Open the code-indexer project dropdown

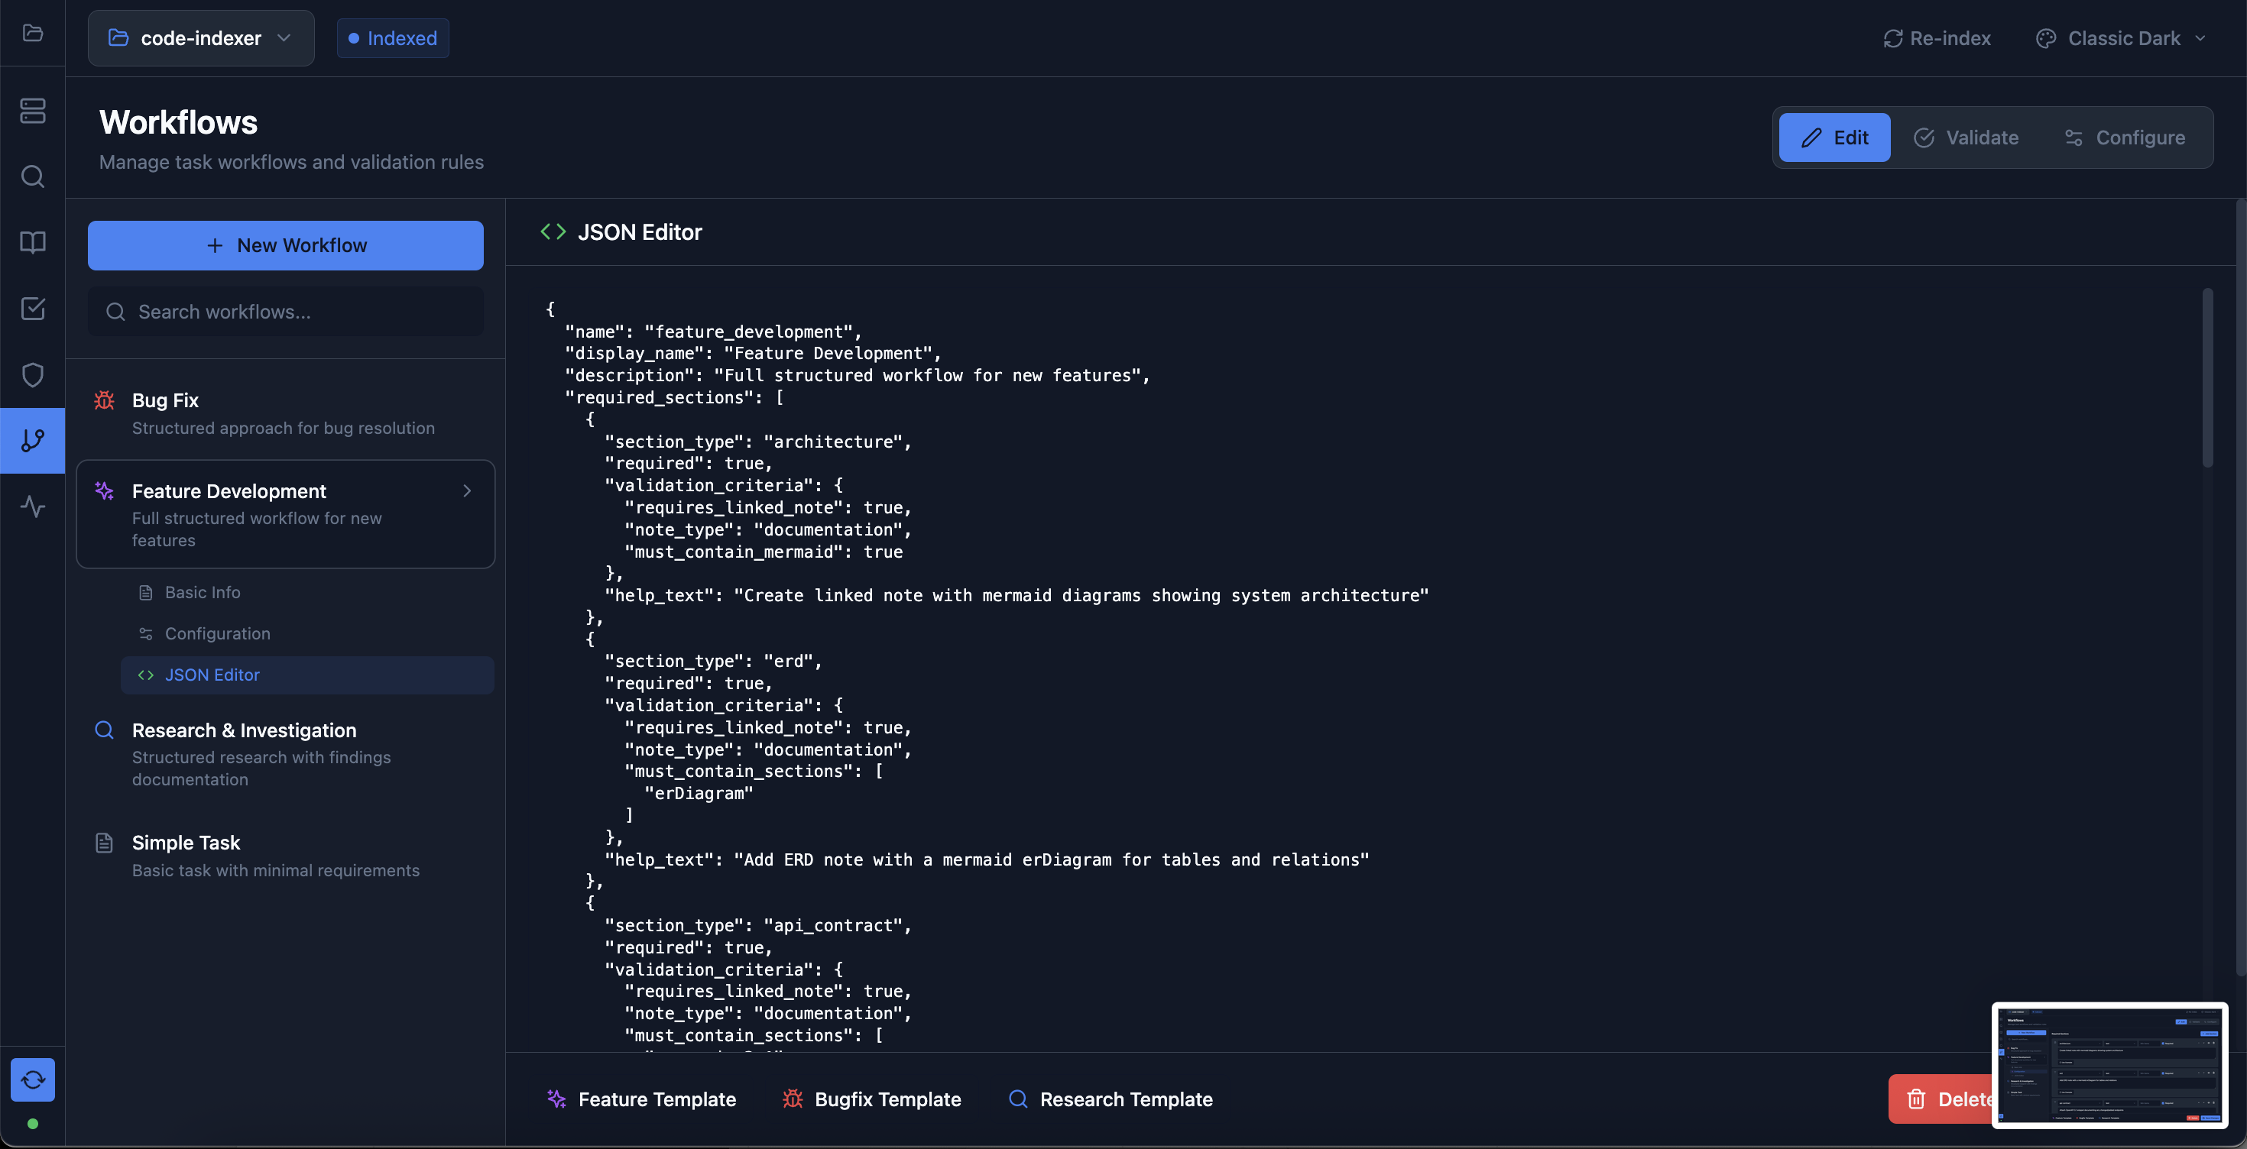pyautogui.click(x=200, y=38)
